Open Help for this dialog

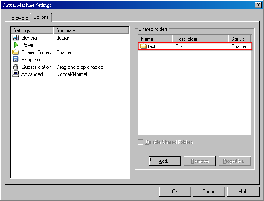coord(243,192)
